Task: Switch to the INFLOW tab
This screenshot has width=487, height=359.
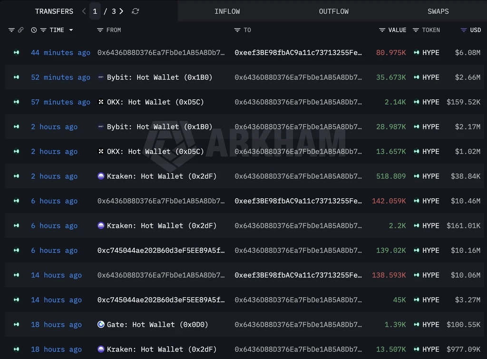Action: 227,11
